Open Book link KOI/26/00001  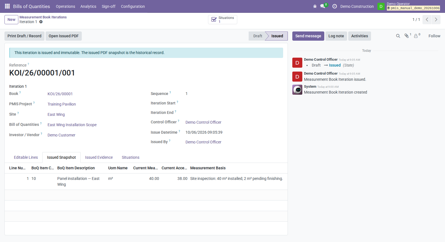(60, 94)
